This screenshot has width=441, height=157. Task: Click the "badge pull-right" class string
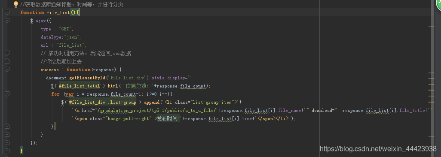click(x=128, y=118)
